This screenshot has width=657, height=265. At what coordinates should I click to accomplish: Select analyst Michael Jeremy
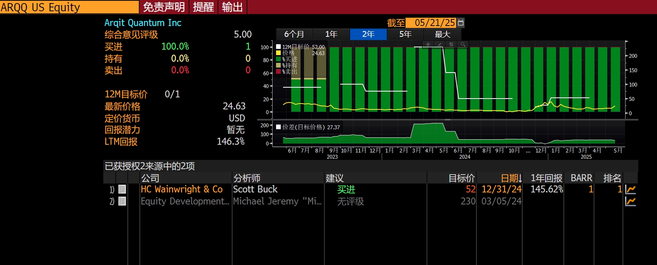[x=277, y=201]
